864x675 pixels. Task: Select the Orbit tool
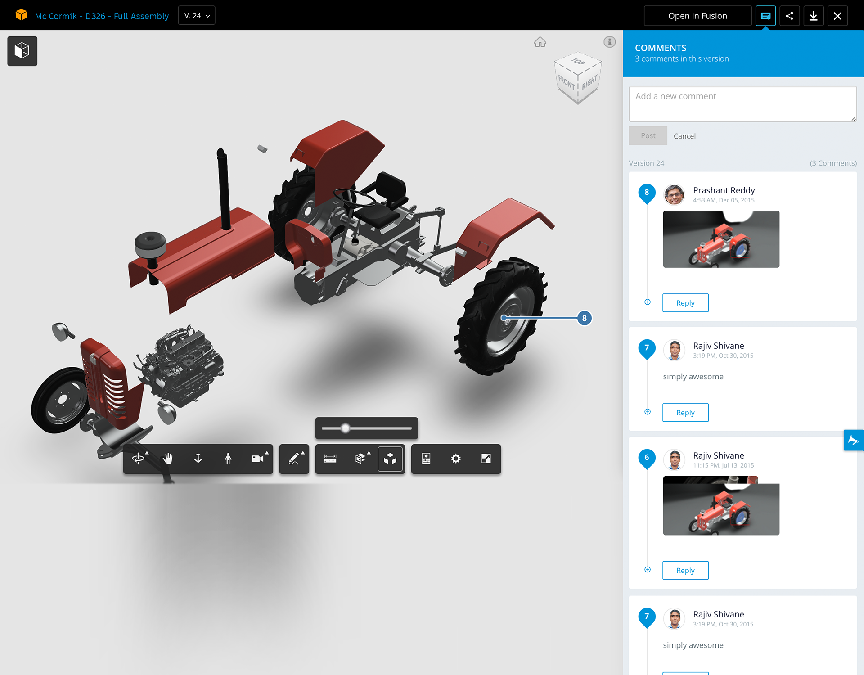[x=138, y=459]
